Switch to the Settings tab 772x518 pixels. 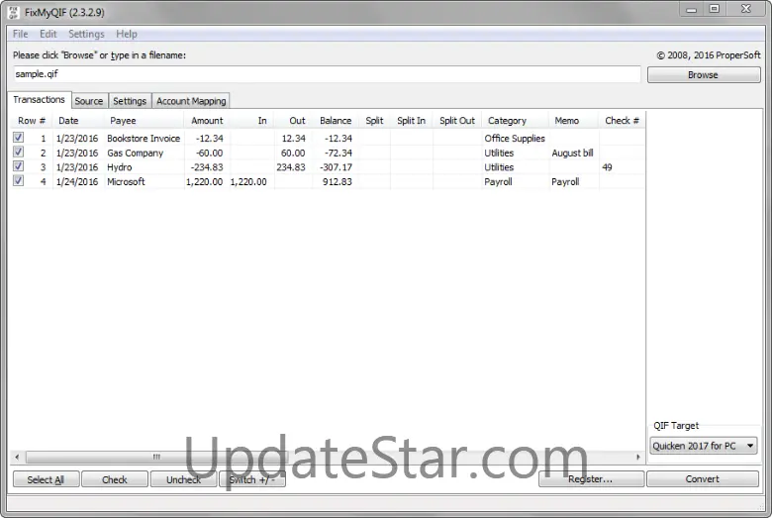point(130,101)
